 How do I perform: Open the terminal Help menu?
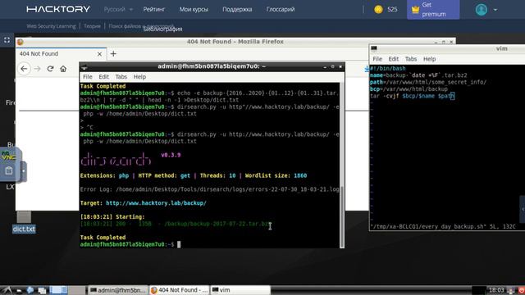click(x=139, y=76)
